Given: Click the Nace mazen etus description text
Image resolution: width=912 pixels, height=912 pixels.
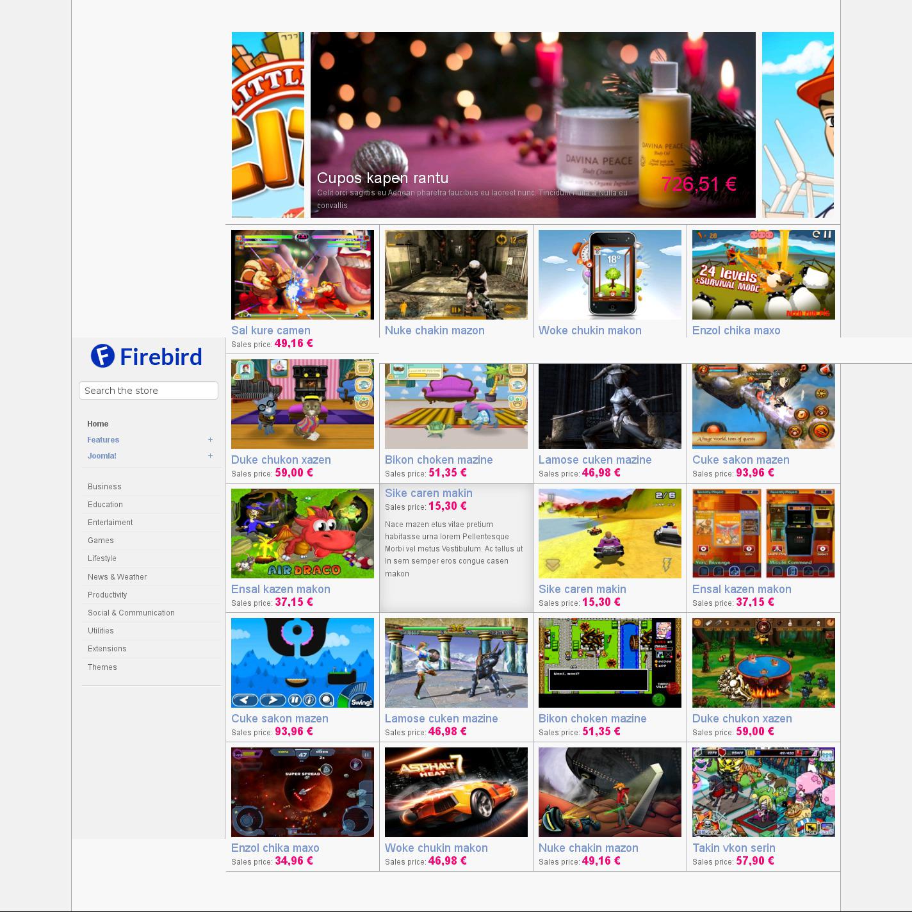Looking at the screenshot, I should [454, 549].
